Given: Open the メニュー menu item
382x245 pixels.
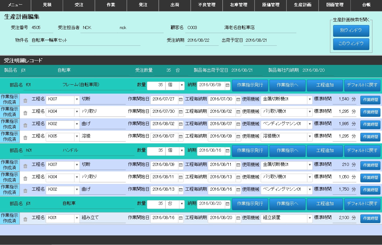Looking at the screenshot, I should pyautogui.click(x=15, y=5).
